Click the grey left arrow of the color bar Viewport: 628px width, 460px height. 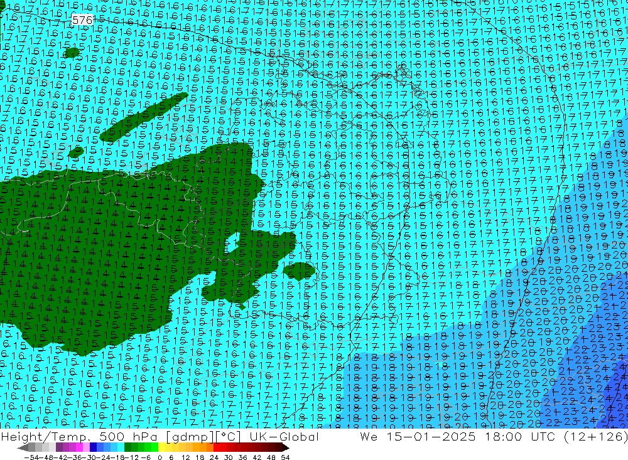tap(23, 447)
